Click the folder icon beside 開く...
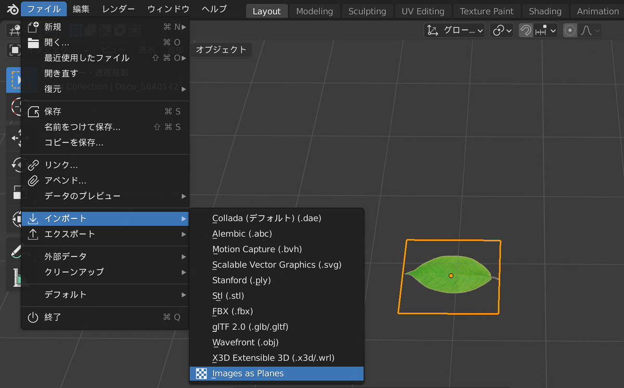This screenshot has width=624, height=388. click(33, 43)
